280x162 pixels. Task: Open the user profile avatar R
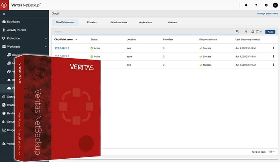tap(275, 5)
